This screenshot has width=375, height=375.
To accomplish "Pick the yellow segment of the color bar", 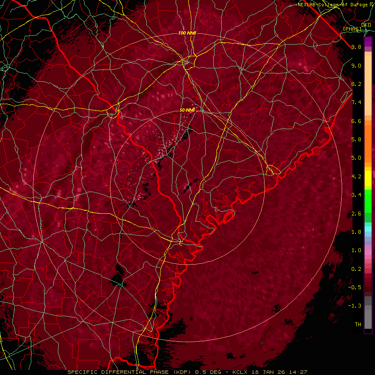I will (368, 178).
